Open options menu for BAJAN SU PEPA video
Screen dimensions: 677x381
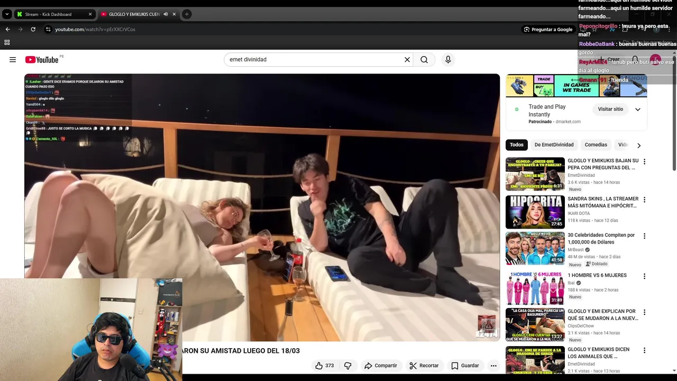(644, 162)
